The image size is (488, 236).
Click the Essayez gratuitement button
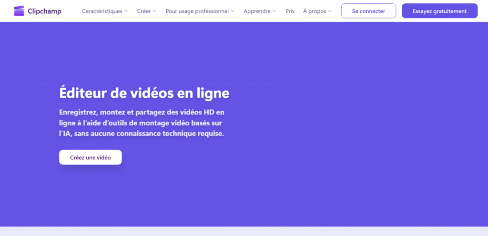[x=439, y=11]
